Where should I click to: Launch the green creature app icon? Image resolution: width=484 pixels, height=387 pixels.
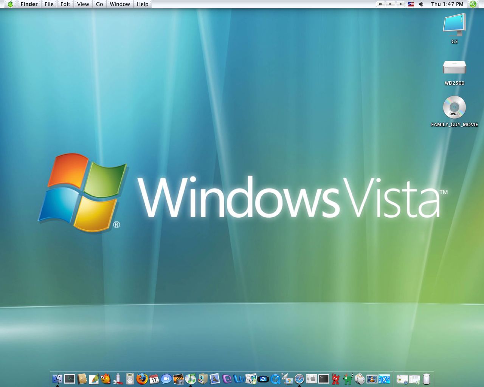348,379
